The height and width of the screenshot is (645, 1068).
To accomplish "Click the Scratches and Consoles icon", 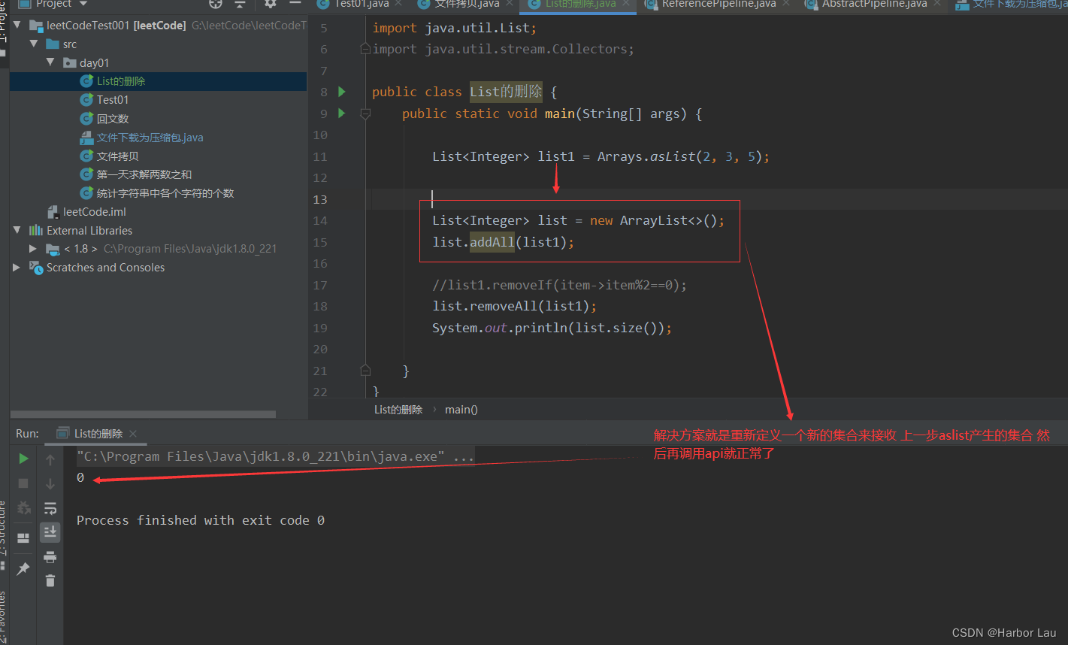I will tap(35, 267).
